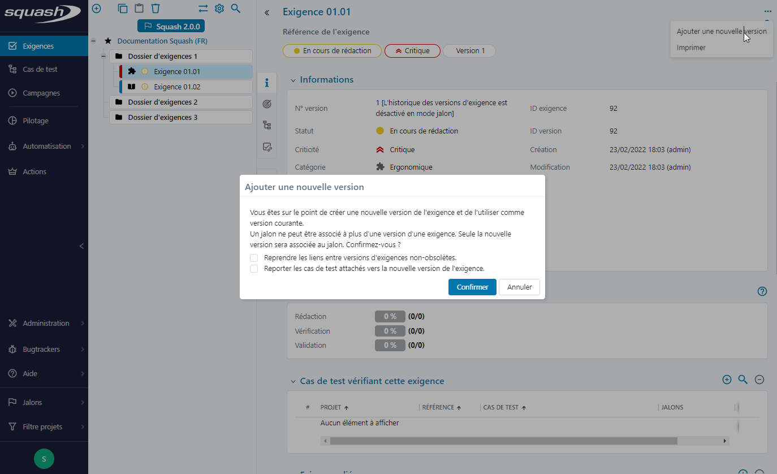Viewport: 777px width, 474px height.
Task: Click the horizontal scrollbar in test case table
Action: point(503,441)
